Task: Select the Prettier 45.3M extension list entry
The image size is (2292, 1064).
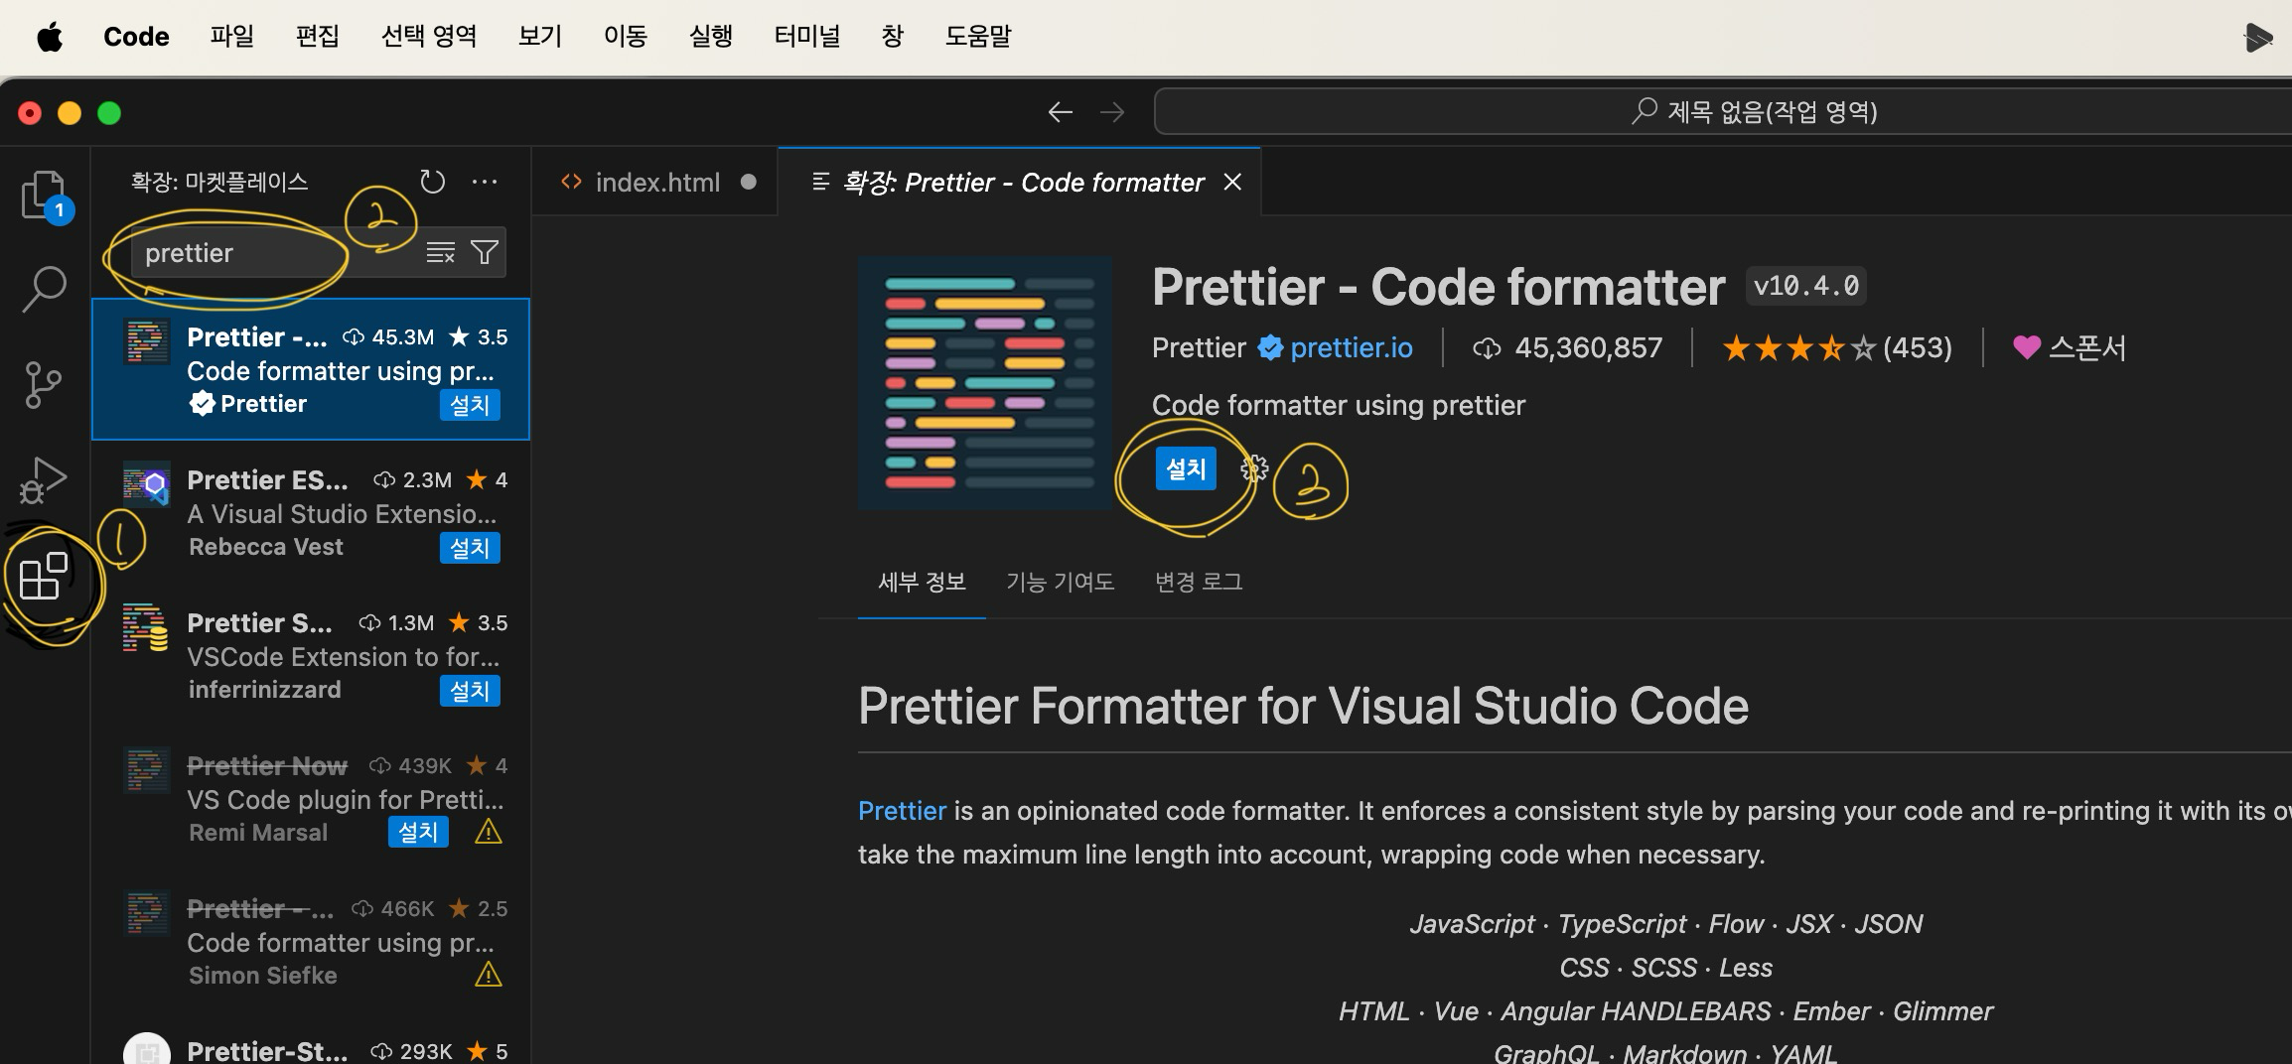Action: 311,369
